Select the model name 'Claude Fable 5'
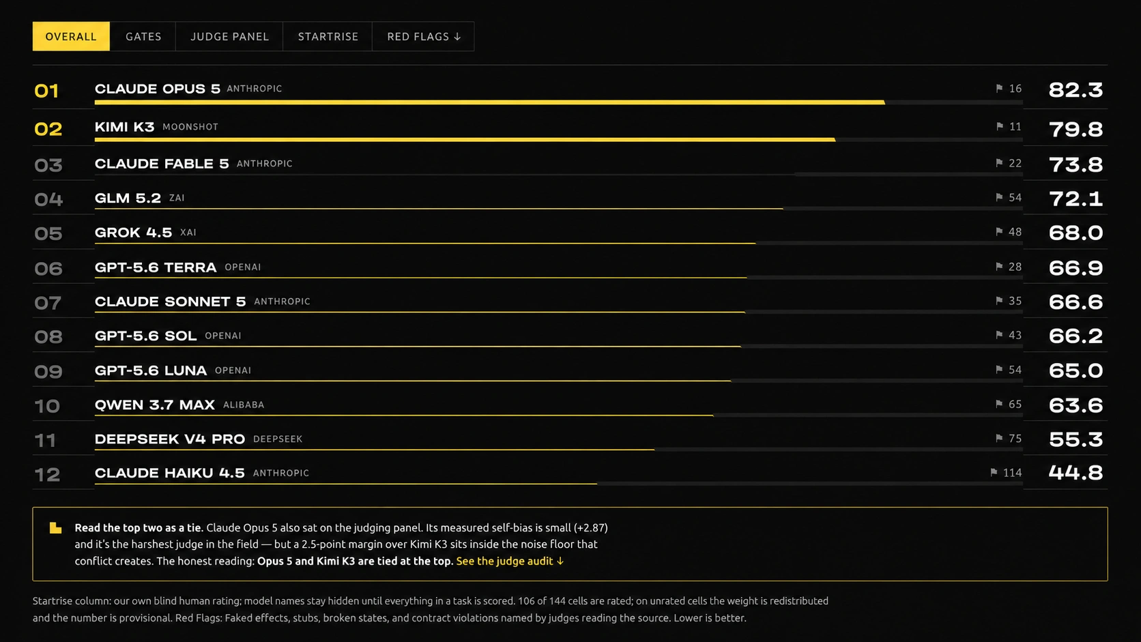 [x=162, y=164]
